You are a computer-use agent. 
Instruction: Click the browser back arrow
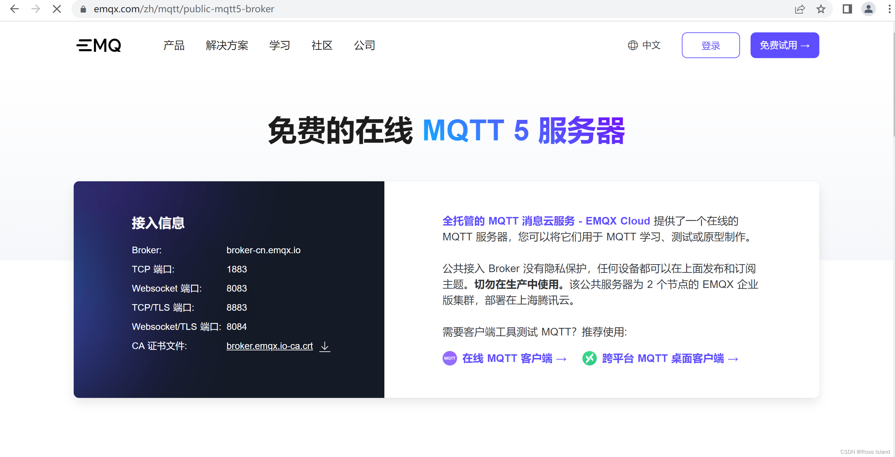14,9
